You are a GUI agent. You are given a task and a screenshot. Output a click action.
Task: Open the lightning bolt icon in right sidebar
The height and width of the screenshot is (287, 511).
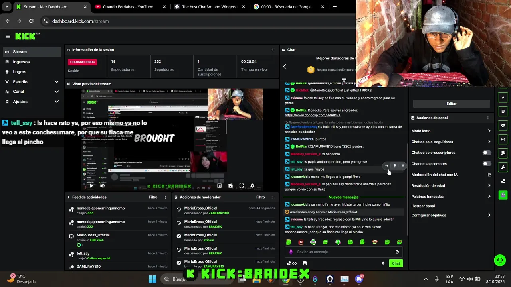[x=503, y=98]
